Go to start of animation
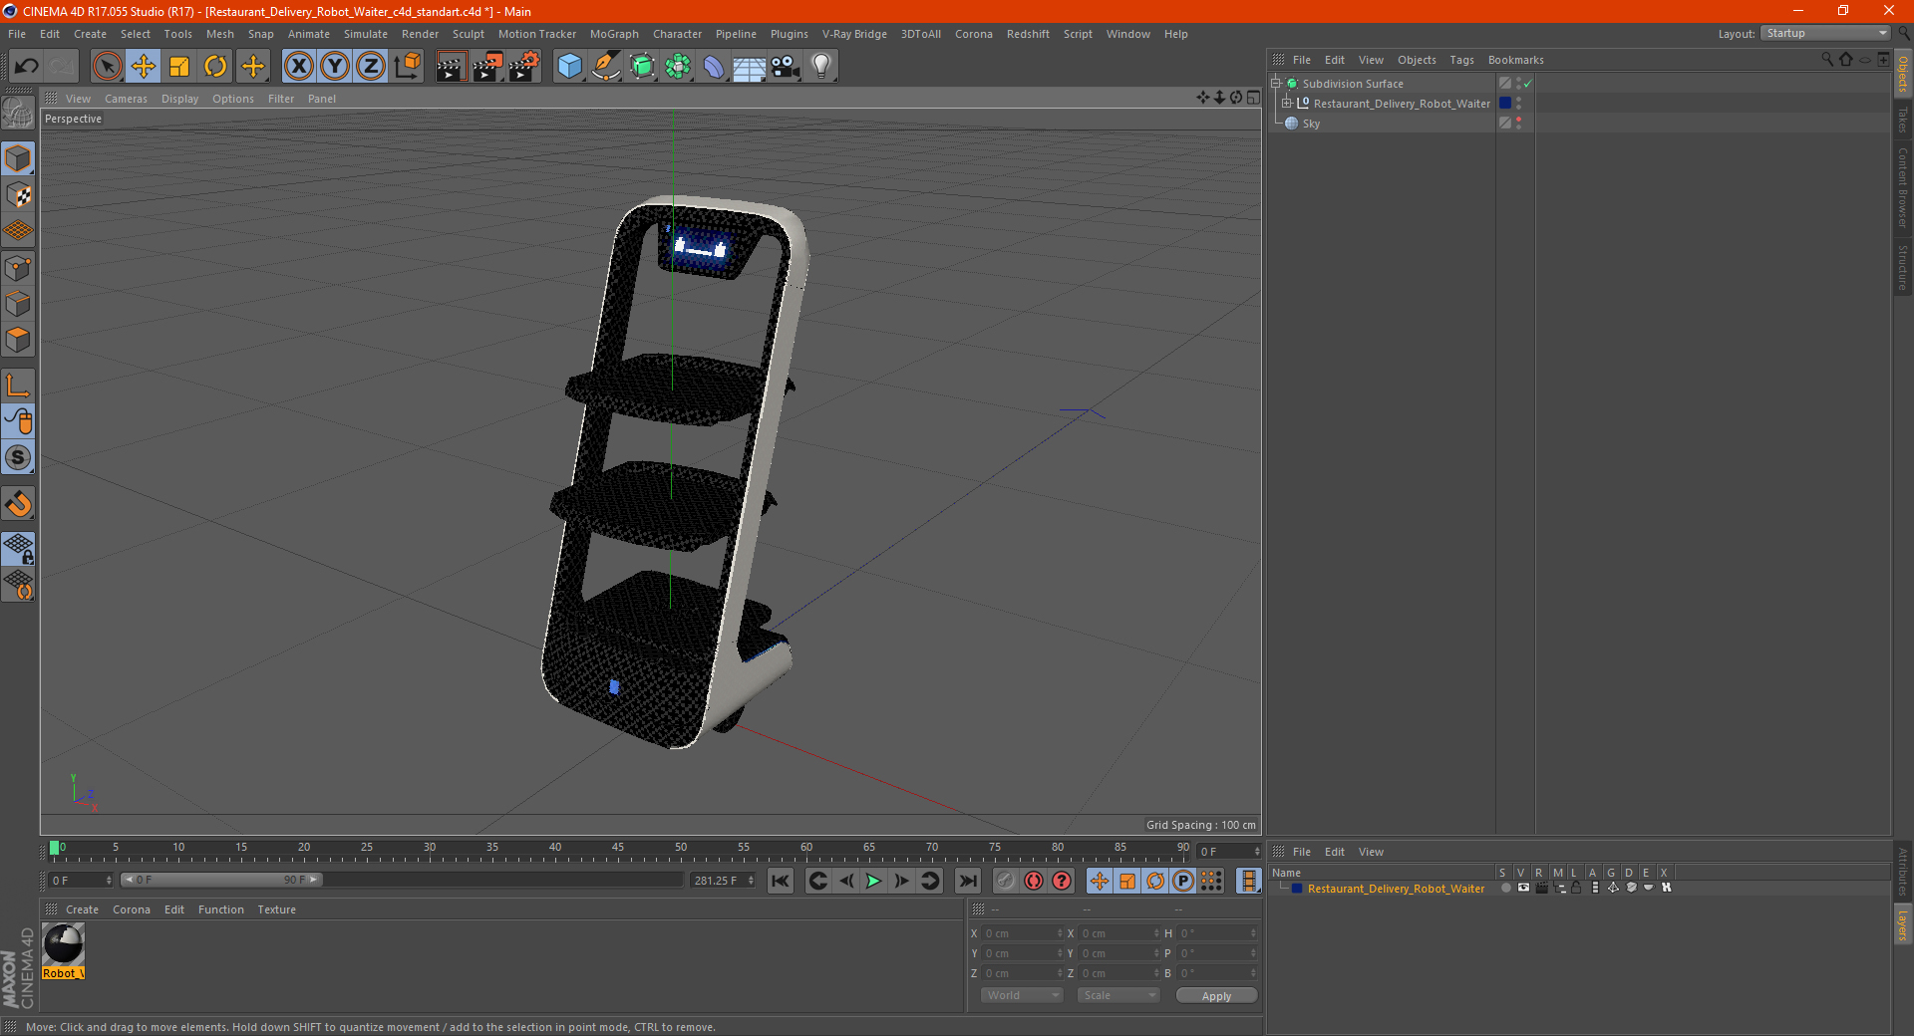 [781, 881]
